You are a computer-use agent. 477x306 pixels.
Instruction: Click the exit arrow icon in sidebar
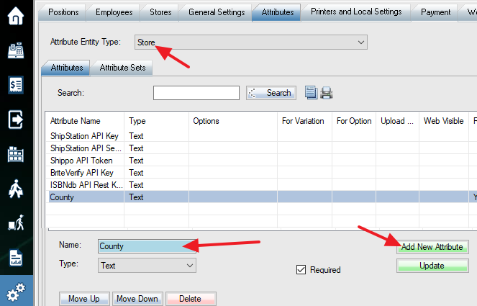[x=16, y=120]
